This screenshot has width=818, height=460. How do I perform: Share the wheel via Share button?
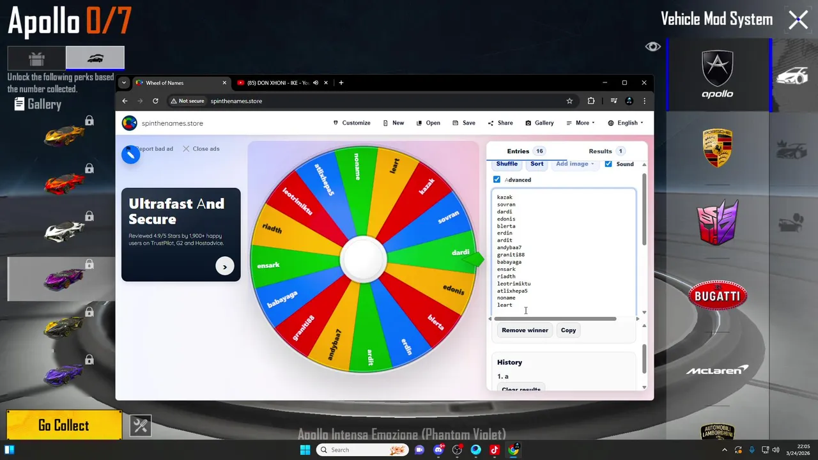pos(500,123)
